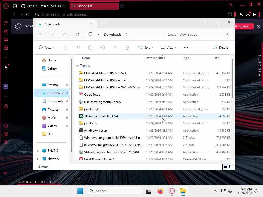Viewport: 263px width, 197px height.
Task: Open I386 folder in navigation pane
Action: click(51, 134)
